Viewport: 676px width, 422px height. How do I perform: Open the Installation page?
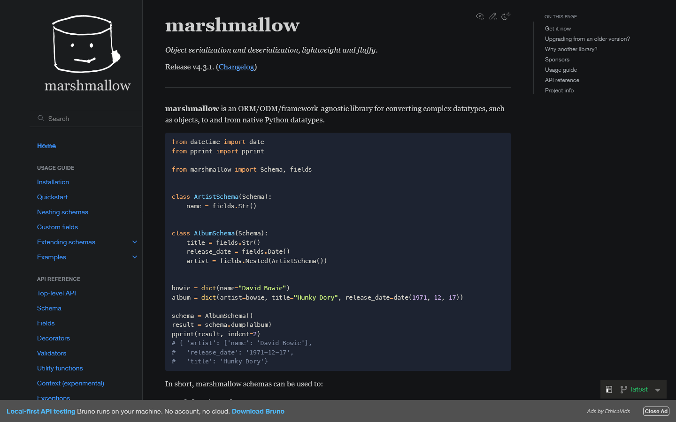[53, 182]
